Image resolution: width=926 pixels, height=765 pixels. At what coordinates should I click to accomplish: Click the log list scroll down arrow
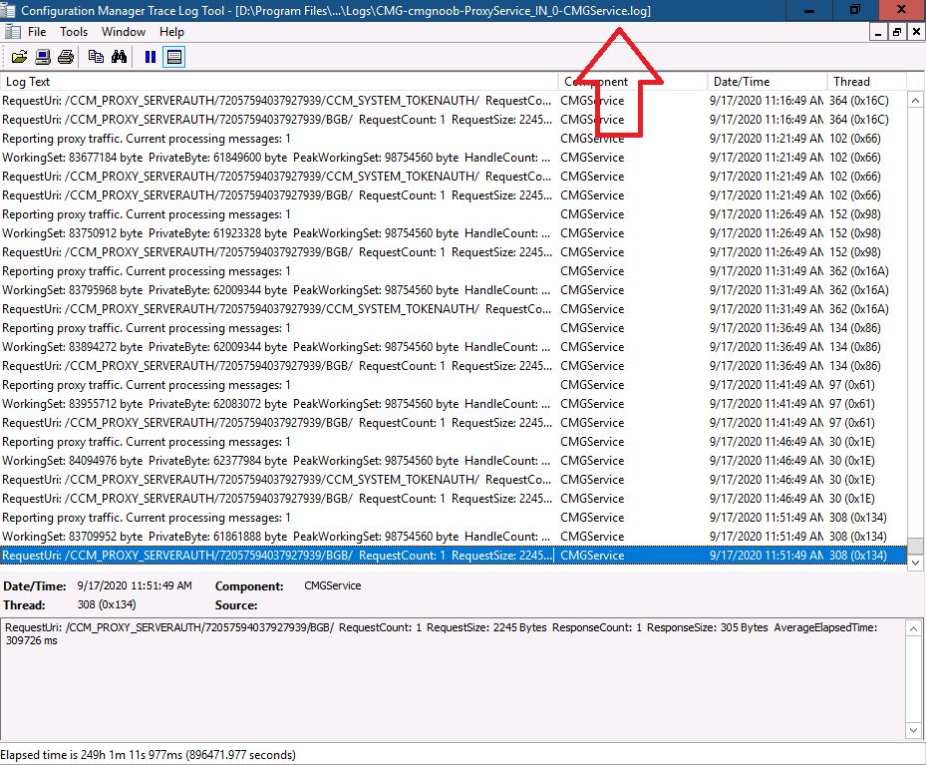pyautogui.click(x=915, y=563)
